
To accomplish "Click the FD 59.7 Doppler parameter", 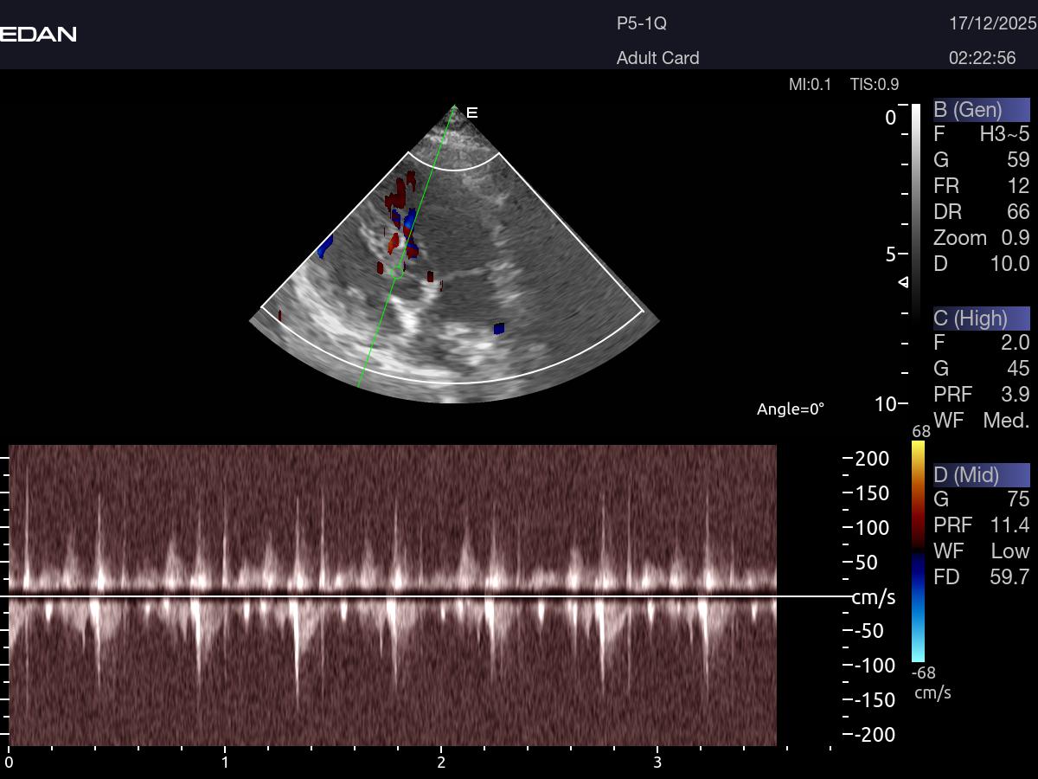I will pos(981,576).
